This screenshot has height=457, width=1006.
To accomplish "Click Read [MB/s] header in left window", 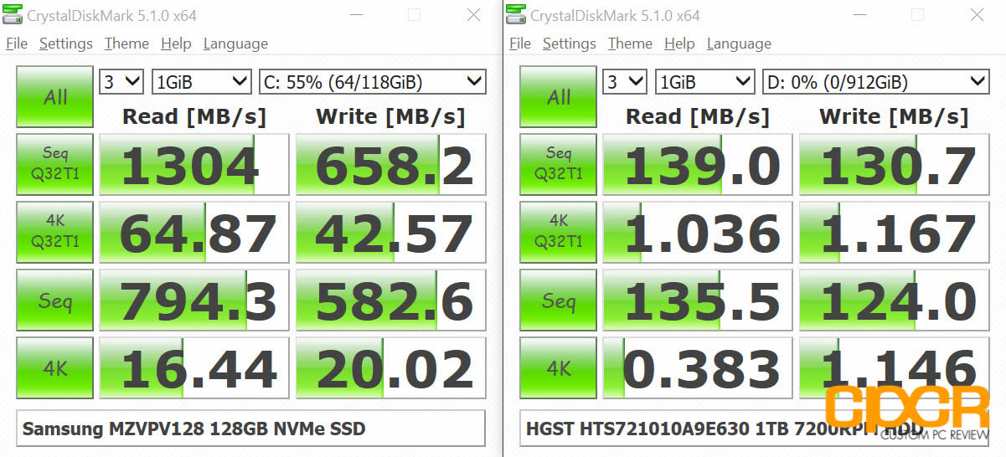I will click(193, 116).
